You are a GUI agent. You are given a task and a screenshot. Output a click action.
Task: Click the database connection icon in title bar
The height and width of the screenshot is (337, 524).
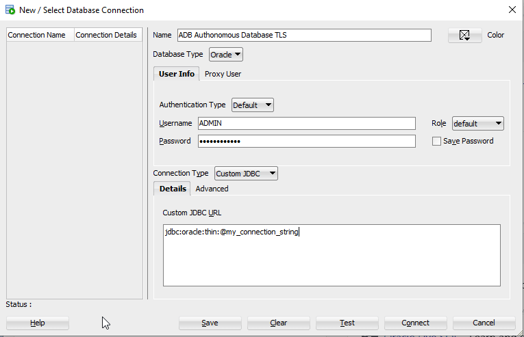tap(10, 10)
